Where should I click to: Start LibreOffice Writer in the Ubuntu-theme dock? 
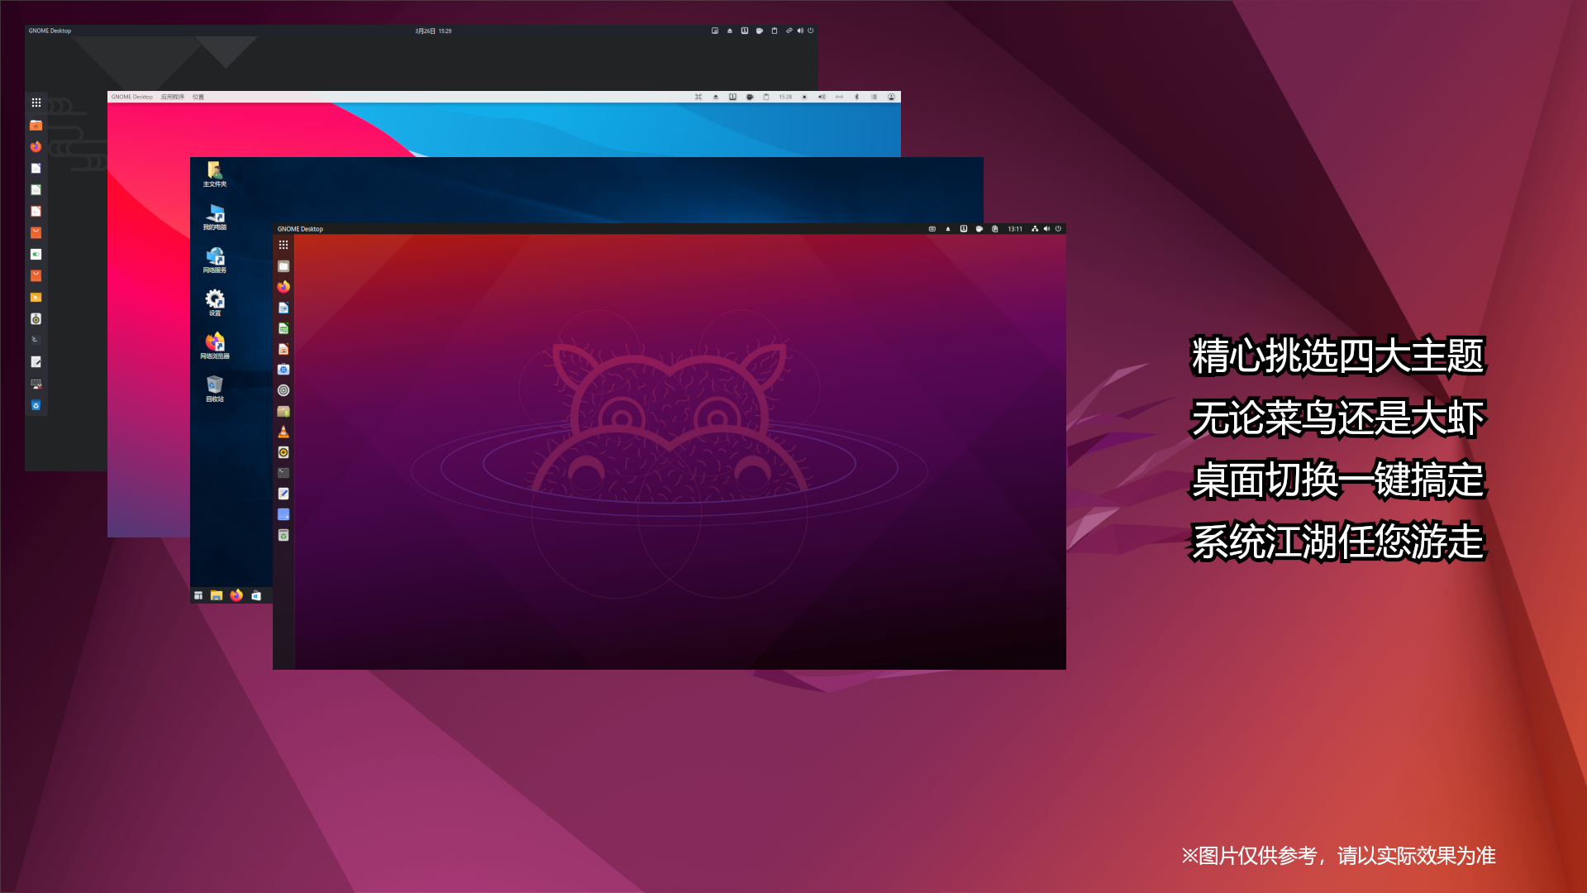coord(284,308)
